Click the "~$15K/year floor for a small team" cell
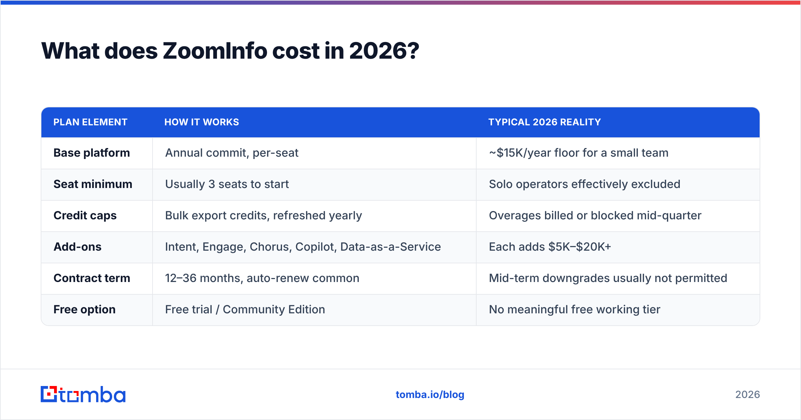This screenshot has height=420, width=801. coord(618,153)
